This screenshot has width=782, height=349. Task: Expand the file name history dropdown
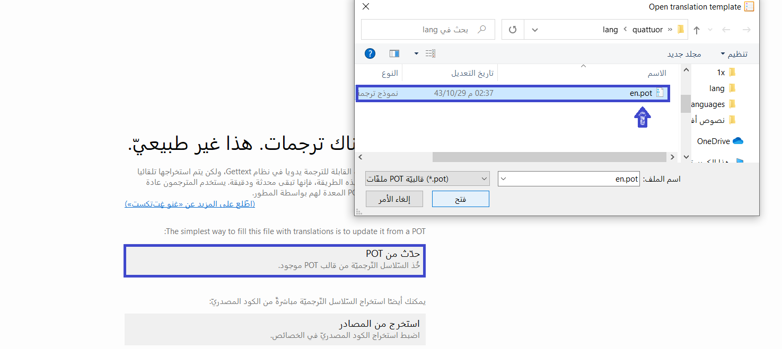coord(504,179)
